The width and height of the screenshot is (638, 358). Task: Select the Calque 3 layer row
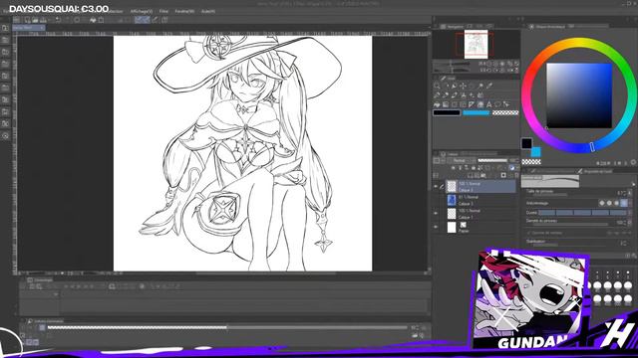480,200
